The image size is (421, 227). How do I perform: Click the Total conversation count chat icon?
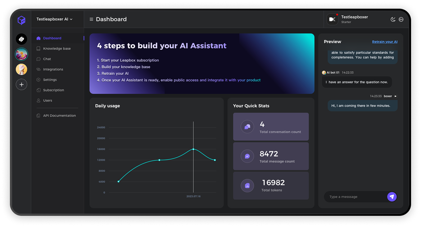click(247, 127)
